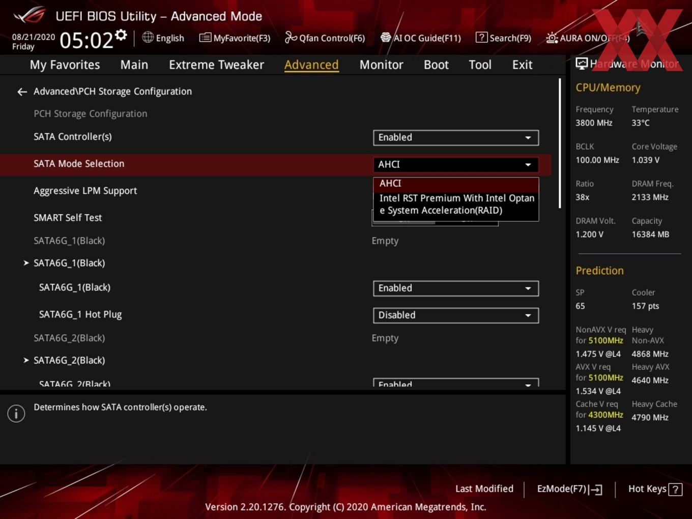Open Qfan Control fan icon
This screenshot has width=692, height=519.
tap(291, 37)
